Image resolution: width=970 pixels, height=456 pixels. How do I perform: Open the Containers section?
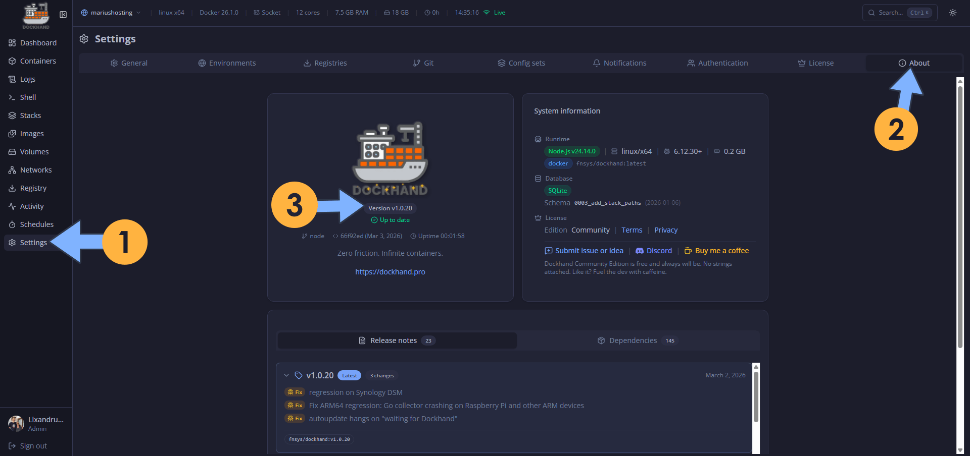tap(37, 61)
